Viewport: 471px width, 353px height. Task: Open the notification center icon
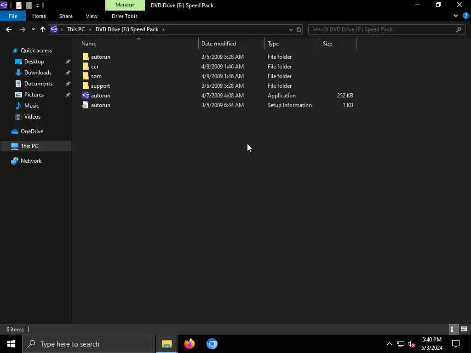tap(456, 344)
